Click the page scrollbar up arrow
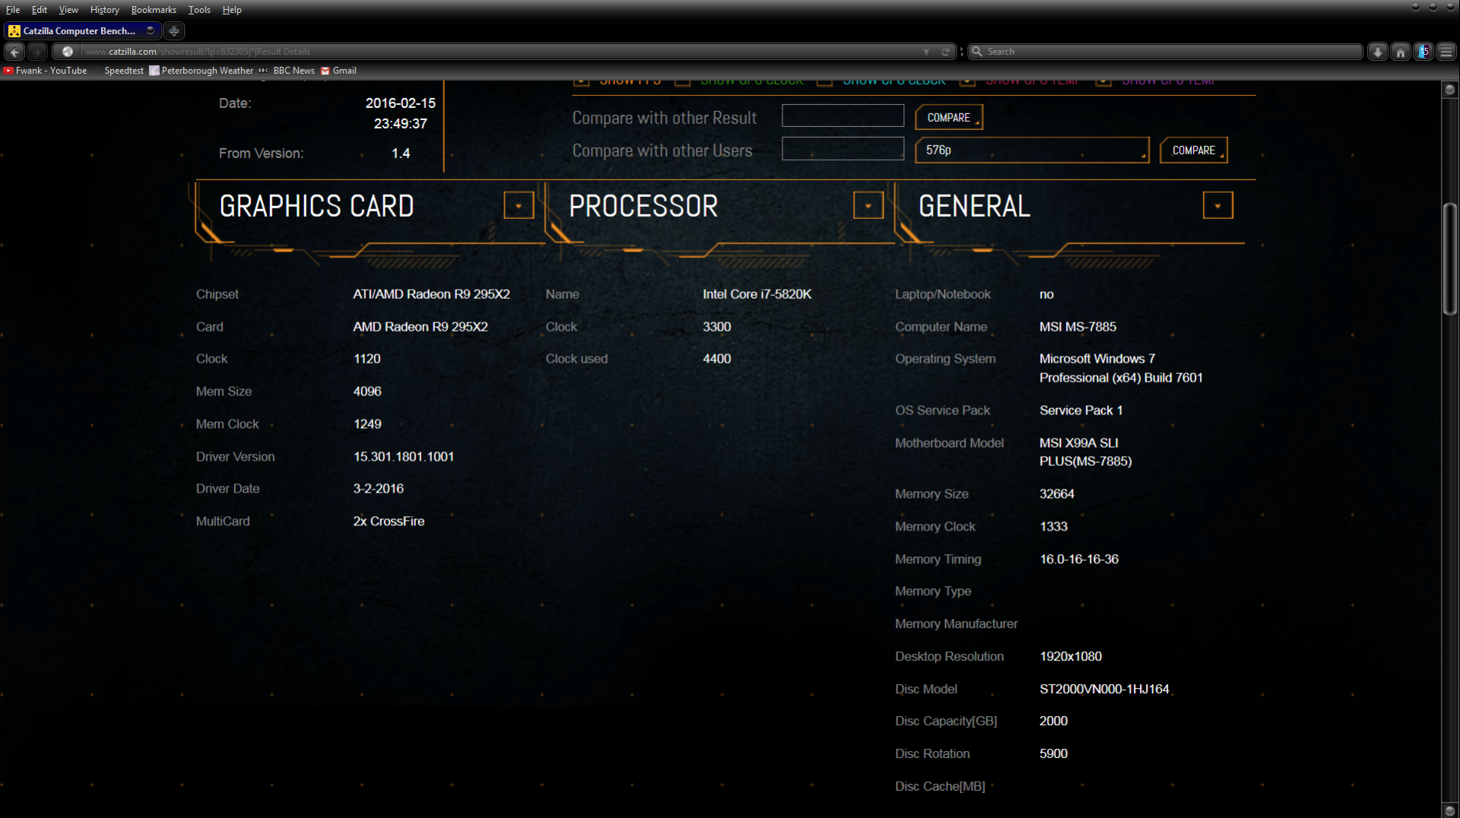Image resolution: width=1460 pixels, height=818 pixels. pos(1449,90)
